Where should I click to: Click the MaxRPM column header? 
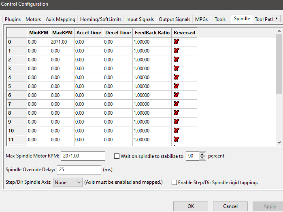click(x=62, y=33)
